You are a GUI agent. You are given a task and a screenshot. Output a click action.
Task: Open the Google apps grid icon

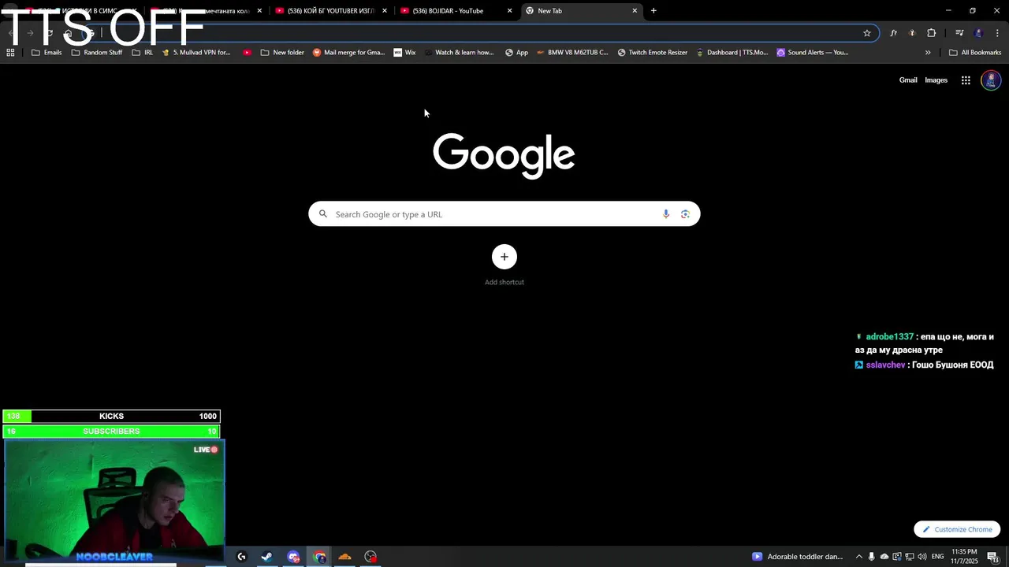pos(966,80)
